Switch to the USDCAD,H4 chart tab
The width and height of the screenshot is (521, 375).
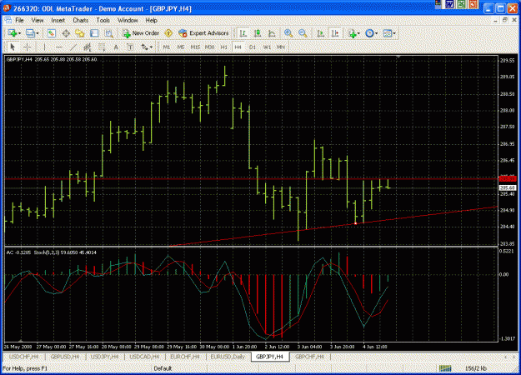point(144,357)
